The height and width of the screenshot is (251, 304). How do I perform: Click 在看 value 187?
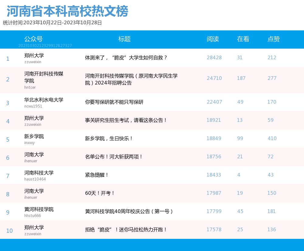coord(241,78)
